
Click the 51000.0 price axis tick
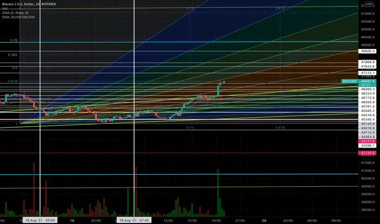[x=368, y=13]
